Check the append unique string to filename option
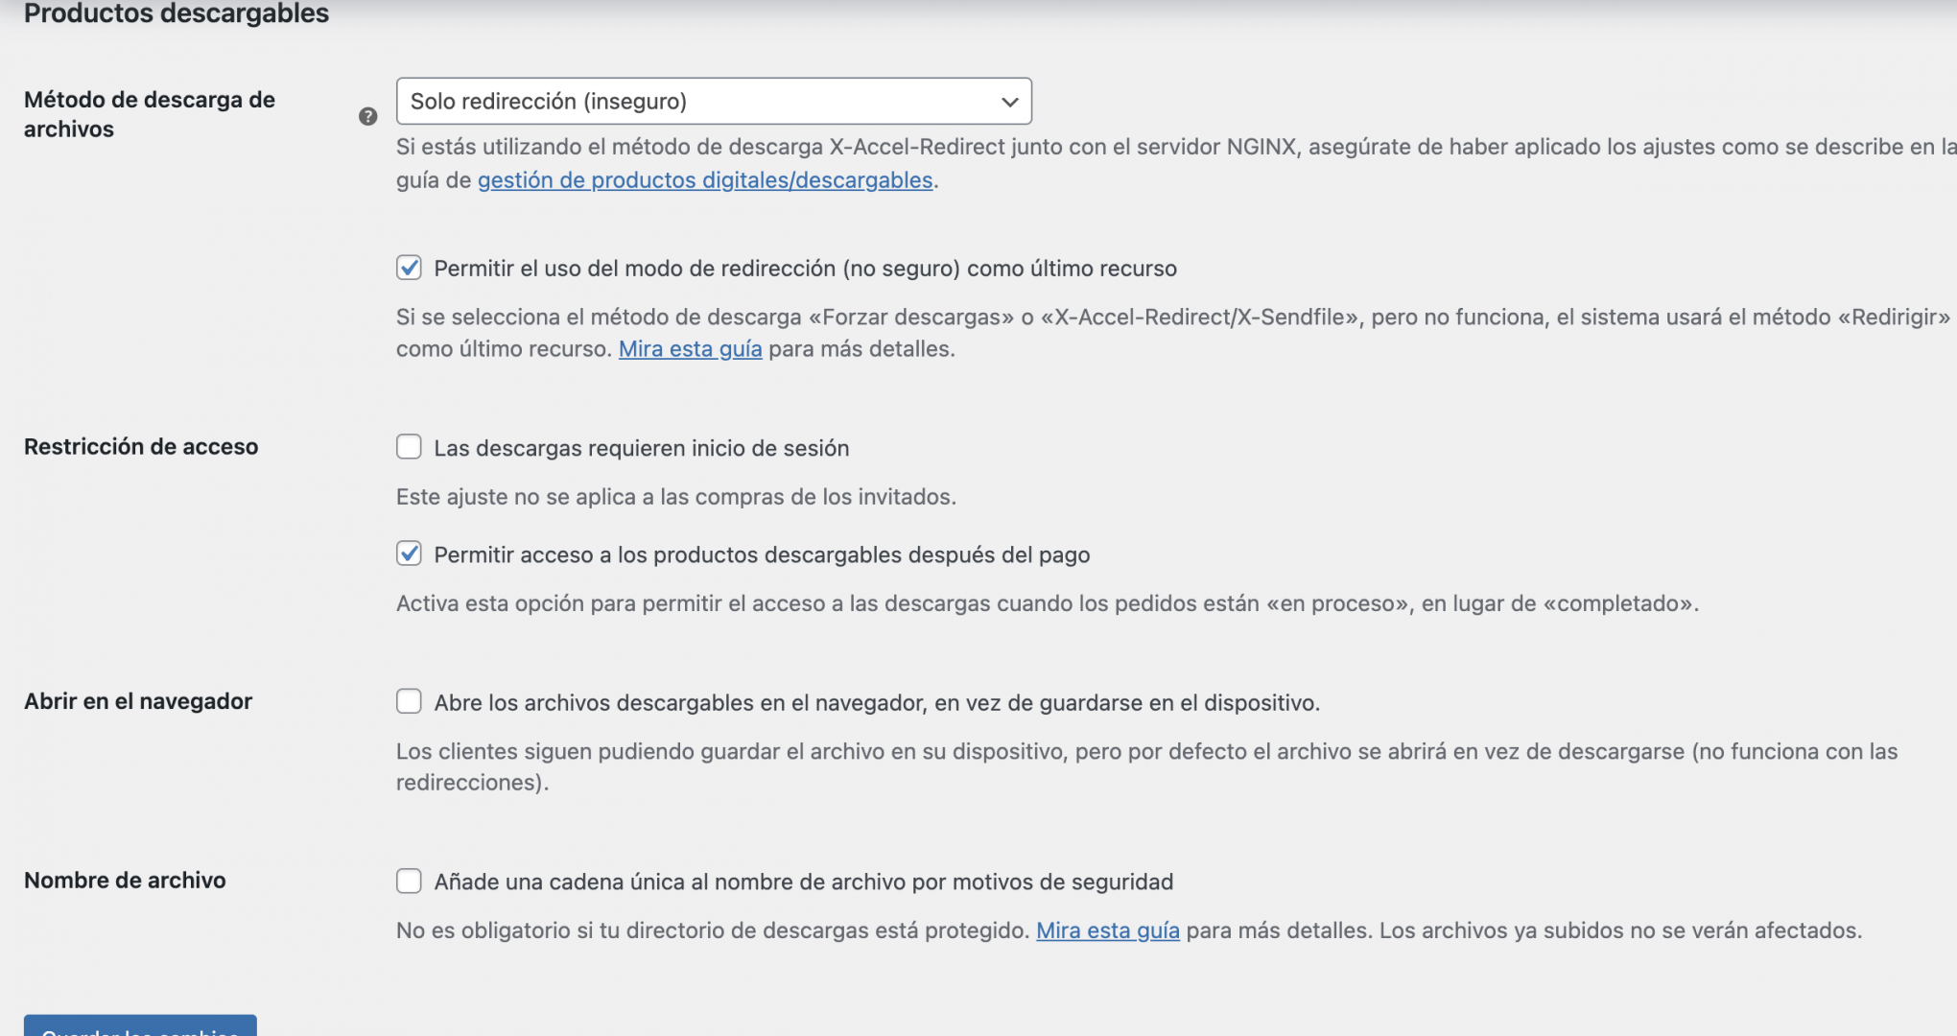 (x=409, y=881)
